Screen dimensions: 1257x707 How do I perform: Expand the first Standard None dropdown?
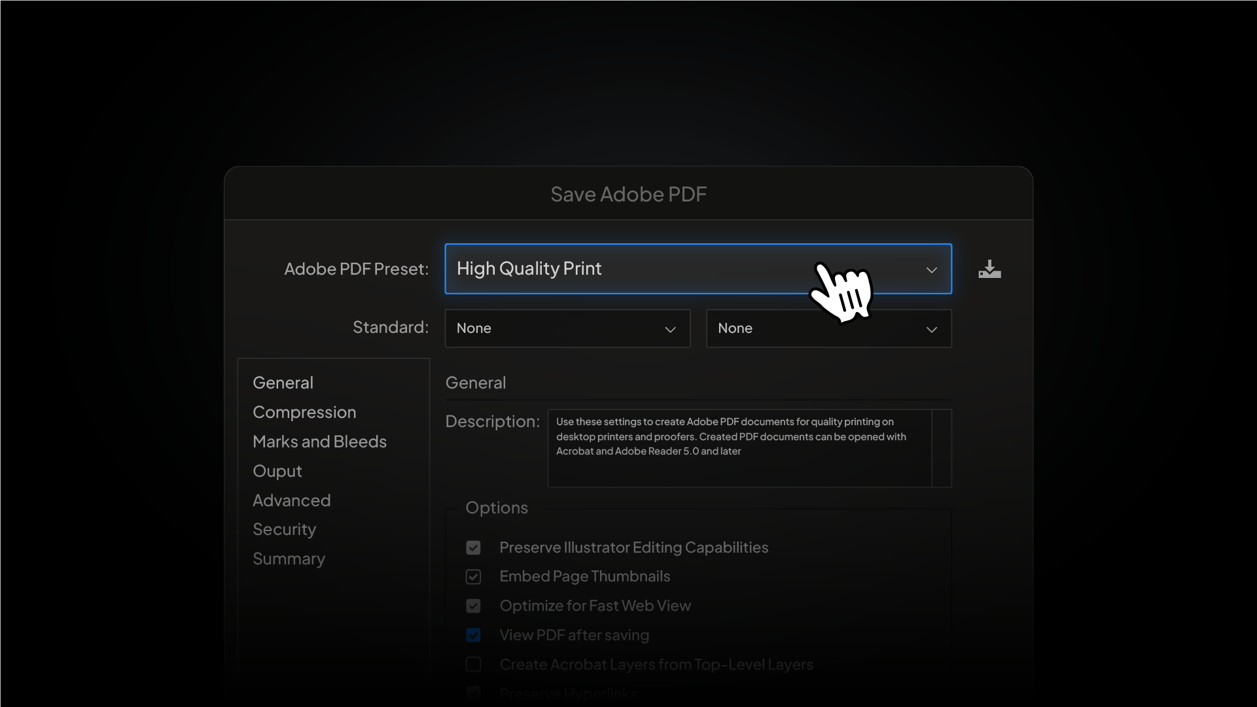point(567,328)
